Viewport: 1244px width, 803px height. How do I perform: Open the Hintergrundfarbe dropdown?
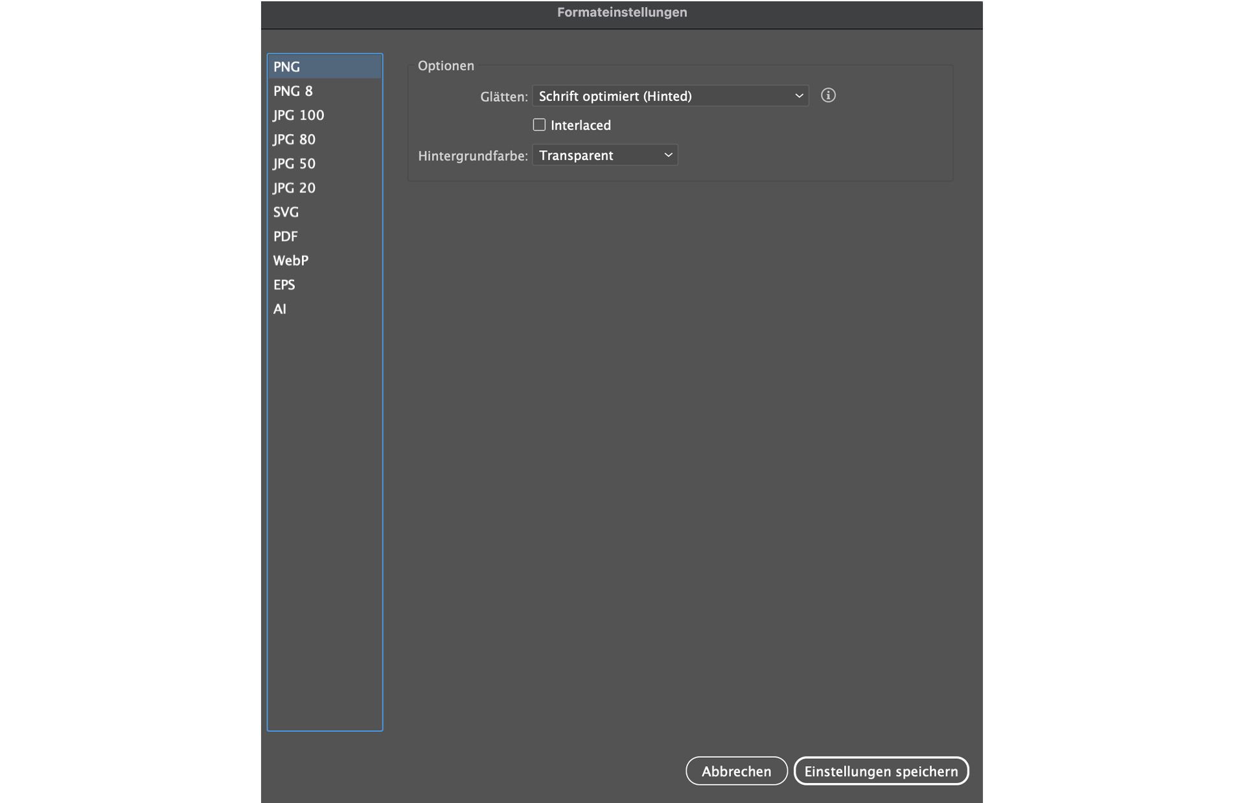click(x=605, y=155)
